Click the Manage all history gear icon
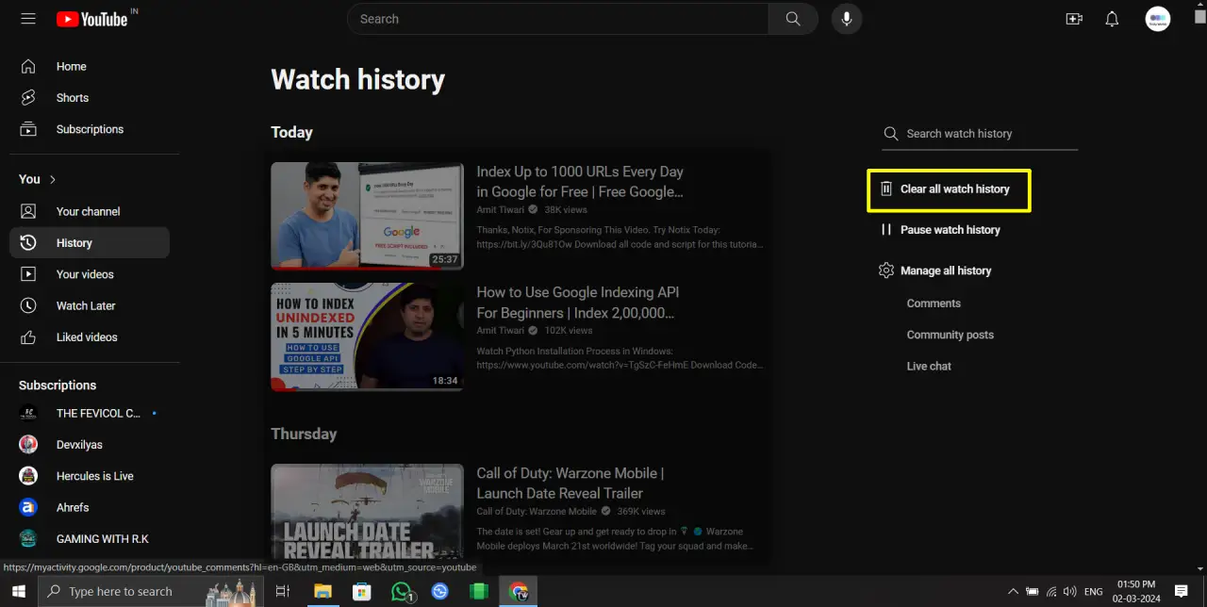The image size is (1207, 607). [886, 271]
